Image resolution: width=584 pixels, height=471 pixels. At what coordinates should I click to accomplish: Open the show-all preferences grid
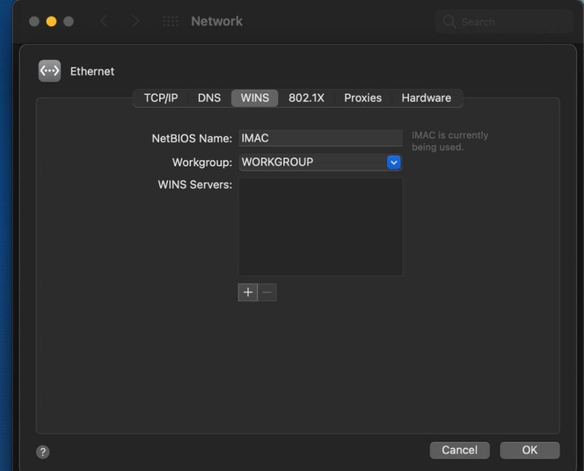pyautogui.click(x=170, y=22)
